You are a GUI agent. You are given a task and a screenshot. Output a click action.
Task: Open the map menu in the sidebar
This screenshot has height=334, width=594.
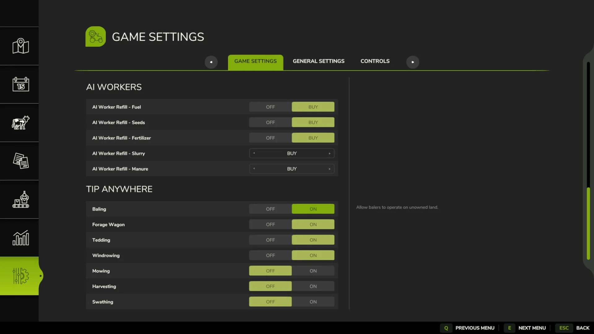tap(20, 46)
